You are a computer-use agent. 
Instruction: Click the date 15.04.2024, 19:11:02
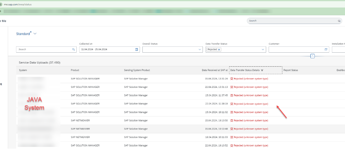216,112
